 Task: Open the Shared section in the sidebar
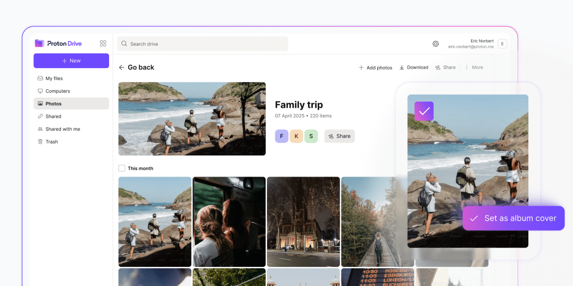point(71,116)
